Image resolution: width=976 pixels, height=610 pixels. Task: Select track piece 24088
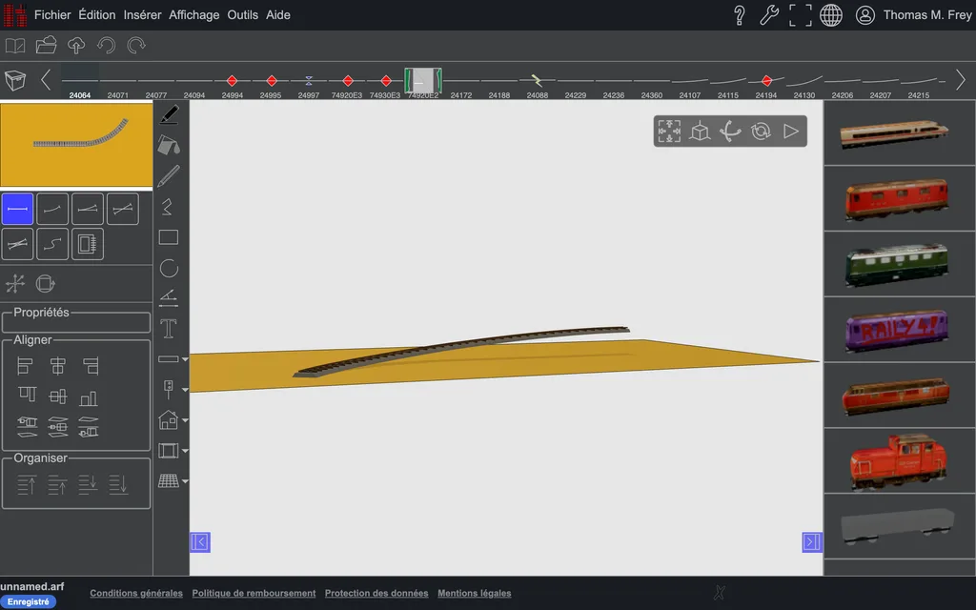(x=538, y=84)
